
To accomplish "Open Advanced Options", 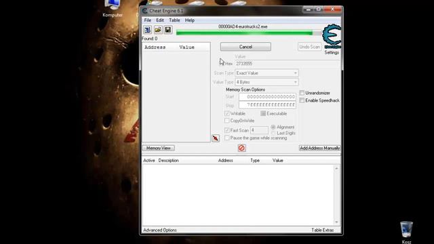I will point(160,230).
